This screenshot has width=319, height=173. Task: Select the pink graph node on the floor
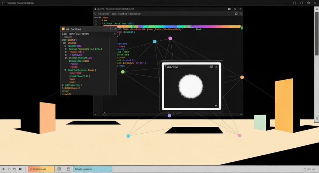tap(240, 136)
